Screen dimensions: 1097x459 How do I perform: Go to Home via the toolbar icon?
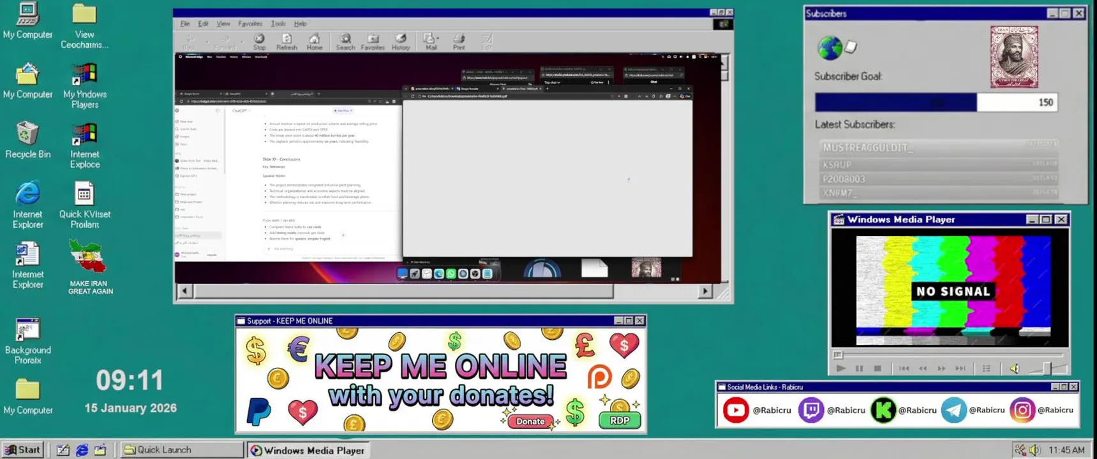pos(314,41)
